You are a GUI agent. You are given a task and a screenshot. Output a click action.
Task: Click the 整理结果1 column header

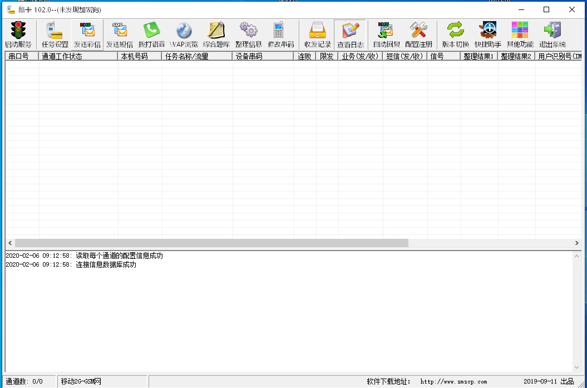pos(479,56)
